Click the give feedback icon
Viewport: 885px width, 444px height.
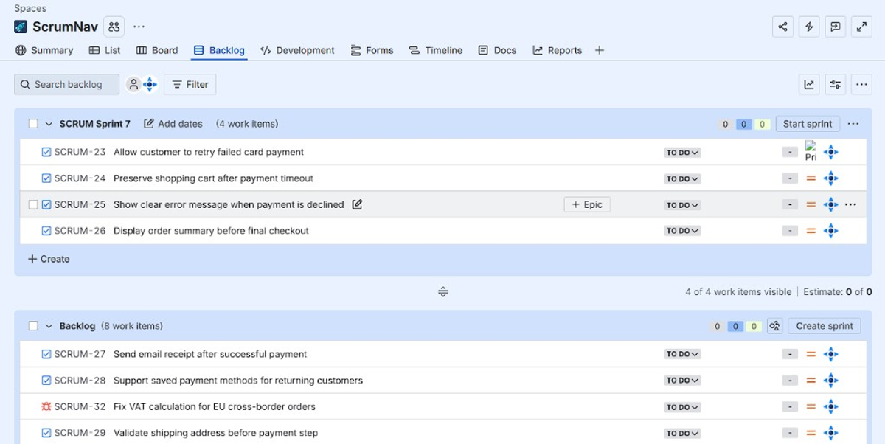point(835,27)
